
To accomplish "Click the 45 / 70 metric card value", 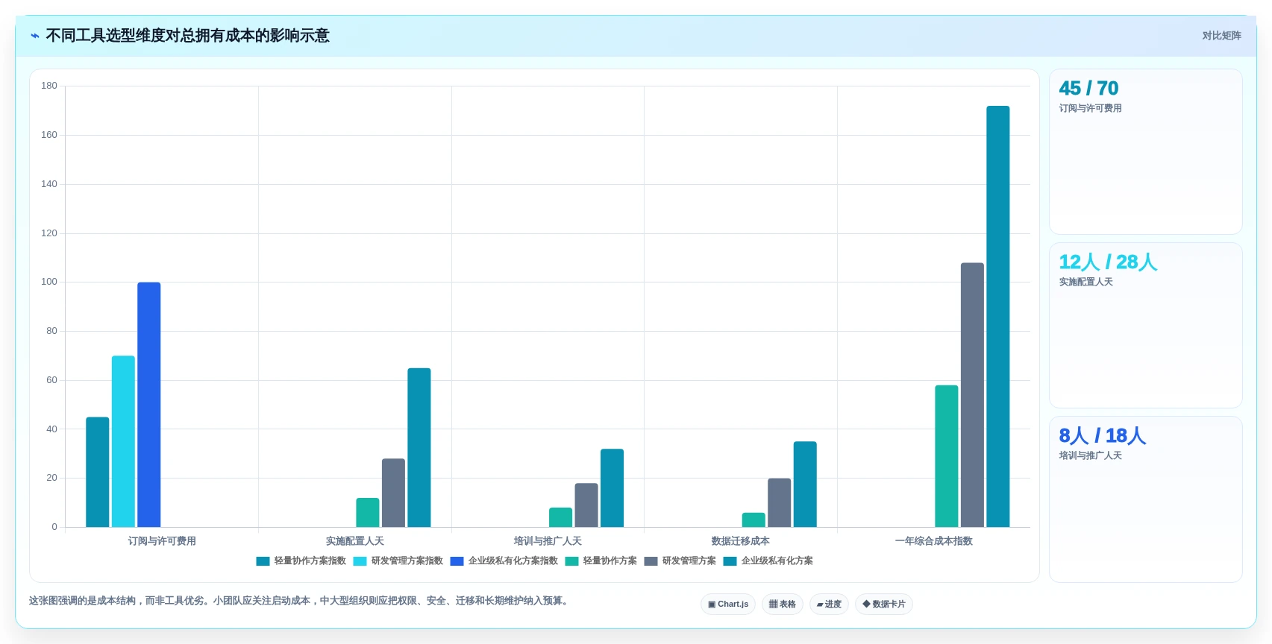I will point(1088,89).
